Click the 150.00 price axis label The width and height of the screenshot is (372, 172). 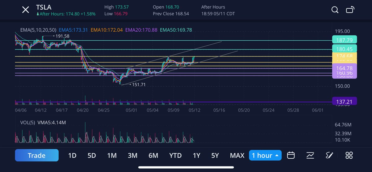pyautogui.click(x=342, y=86)
